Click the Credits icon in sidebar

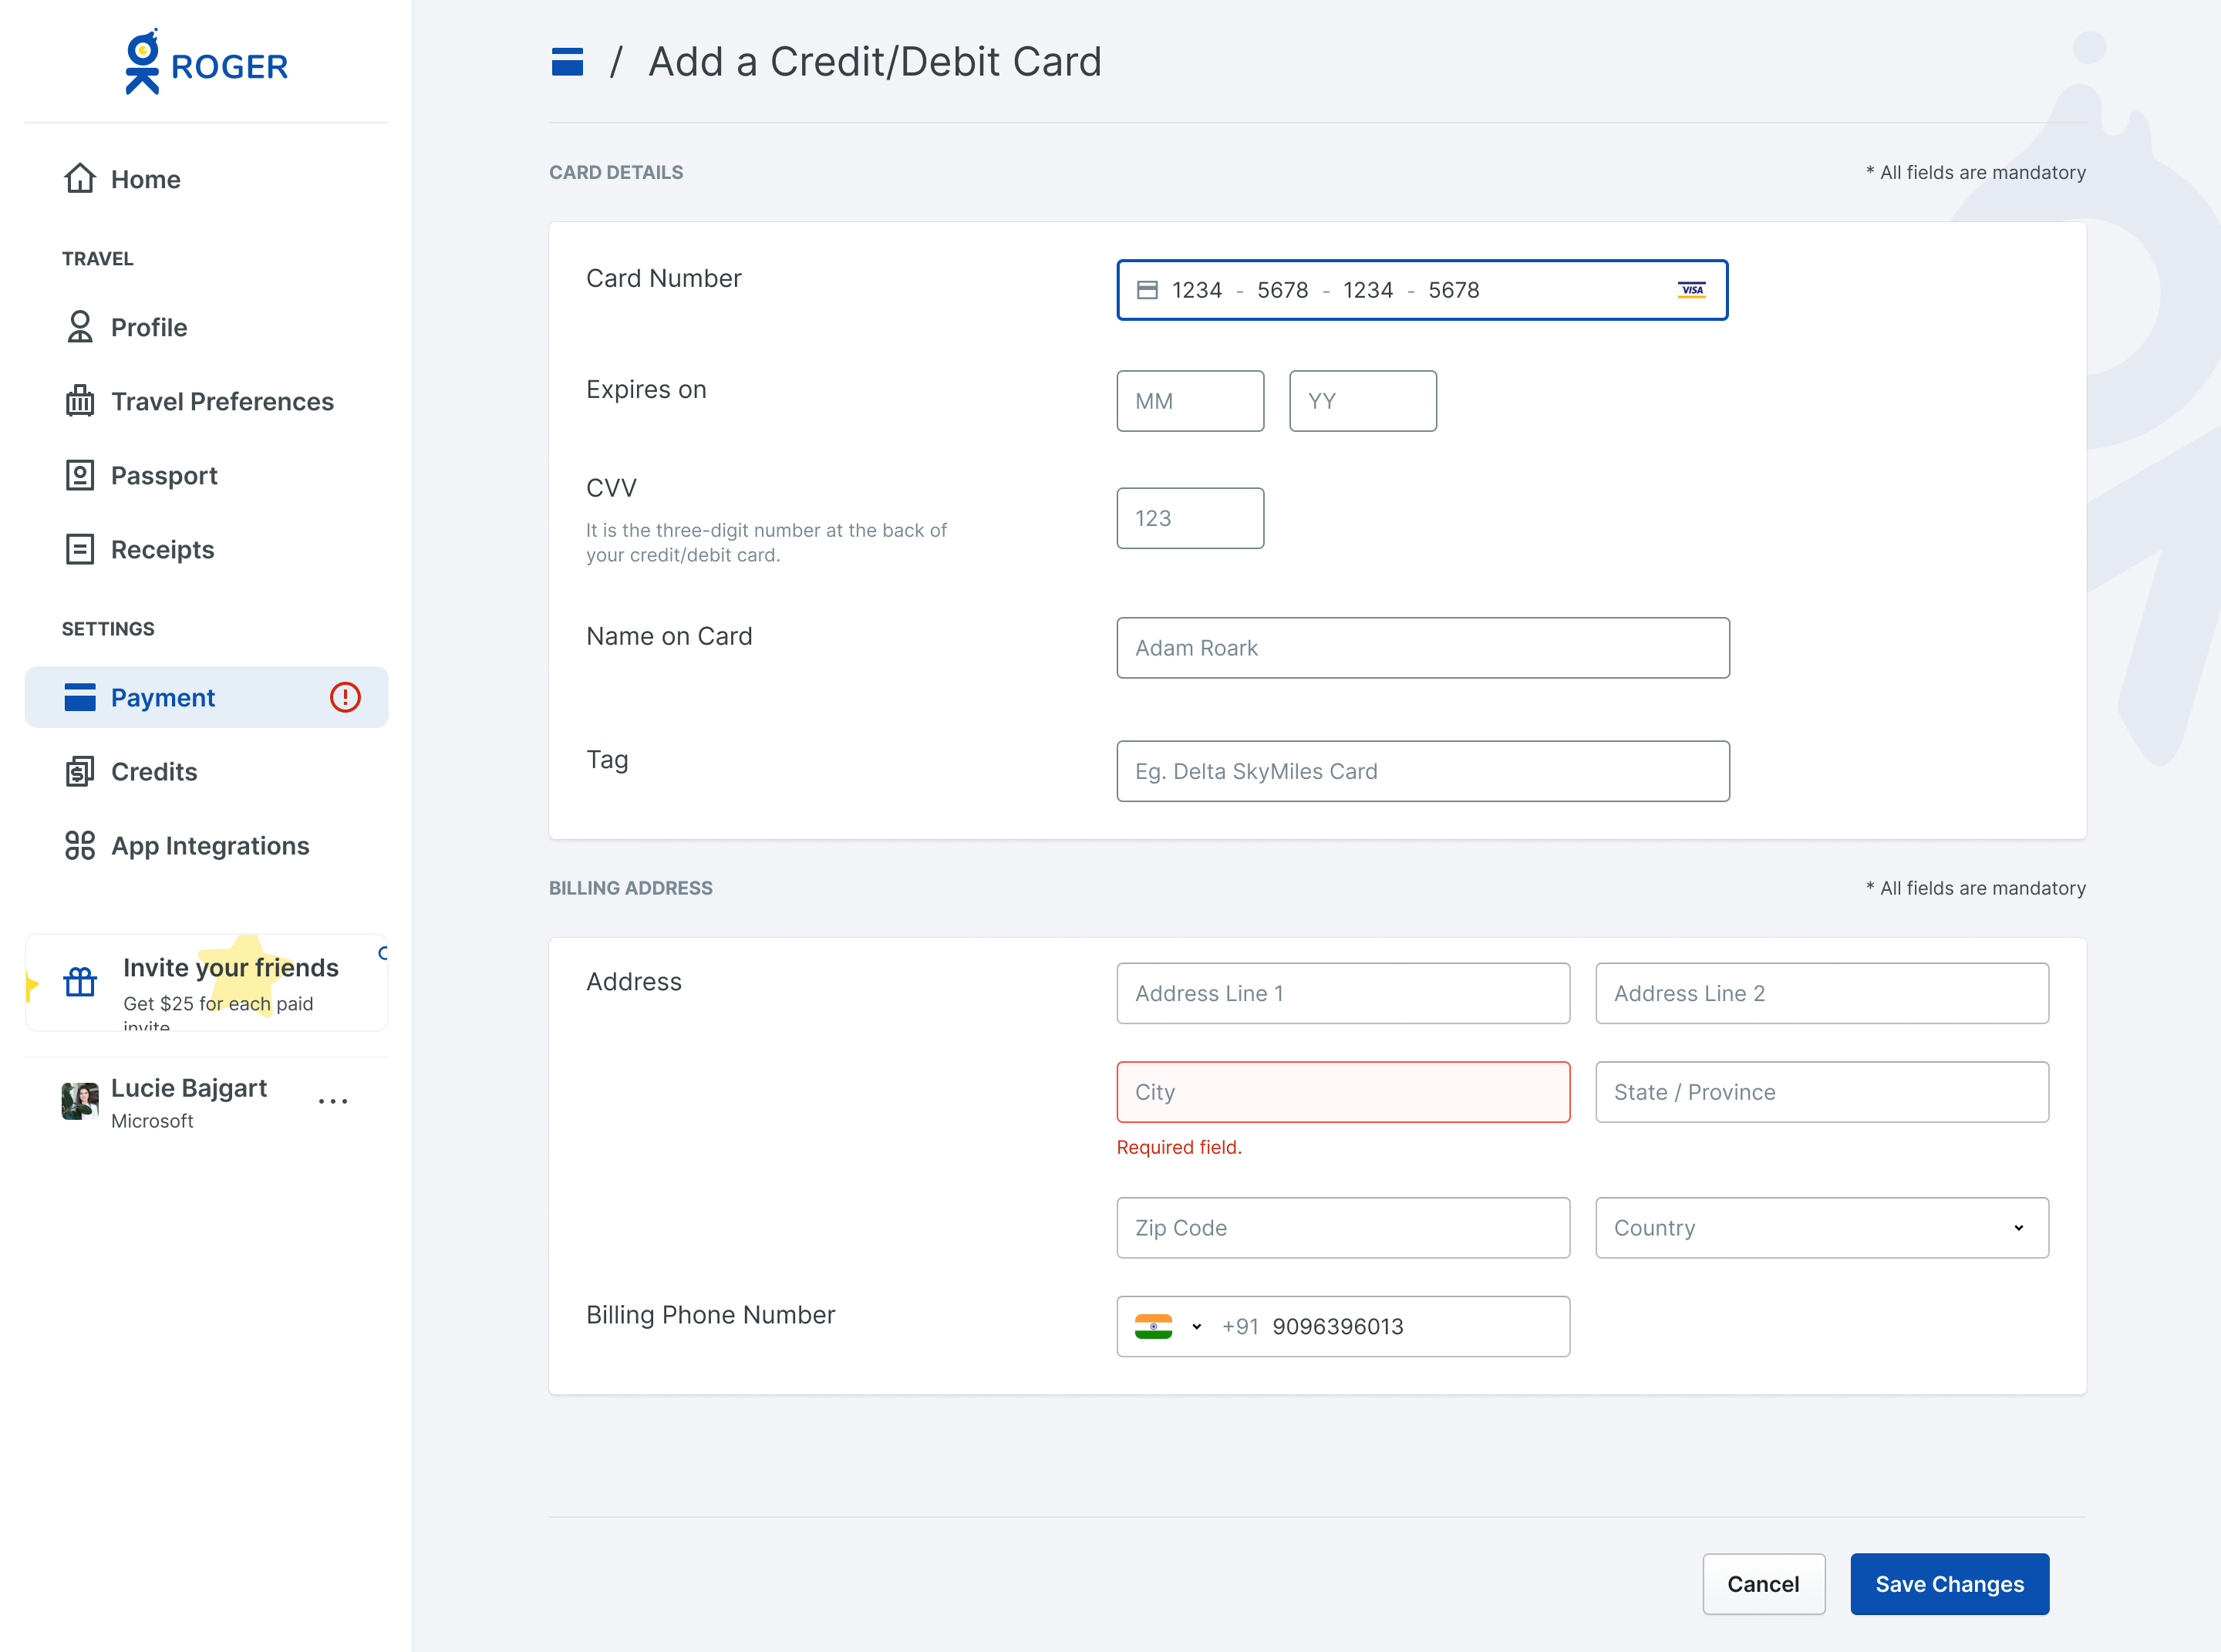[x=80, y=771]
